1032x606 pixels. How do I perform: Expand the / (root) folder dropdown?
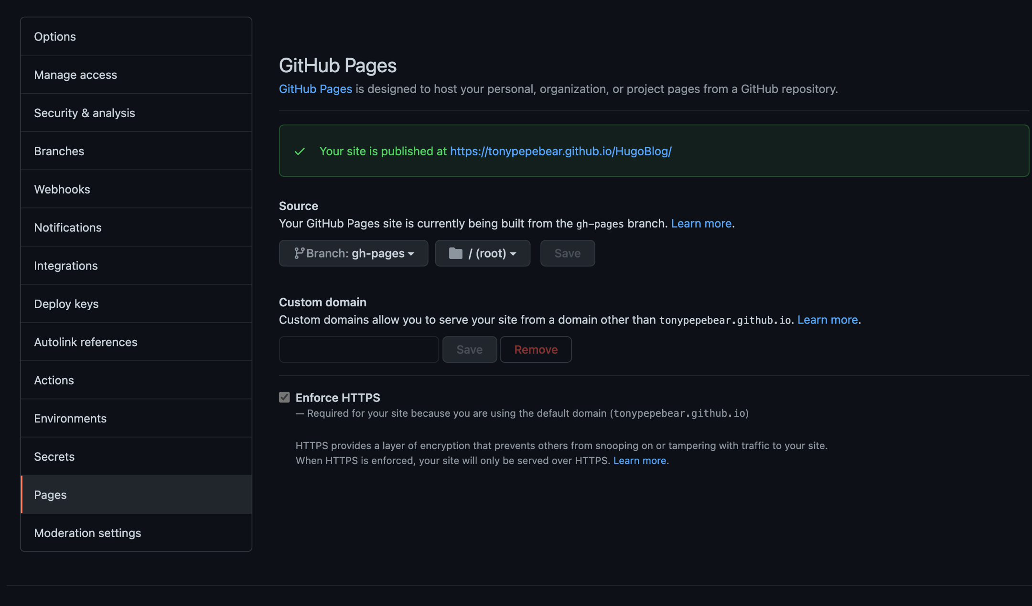click(x=483, y=253)
